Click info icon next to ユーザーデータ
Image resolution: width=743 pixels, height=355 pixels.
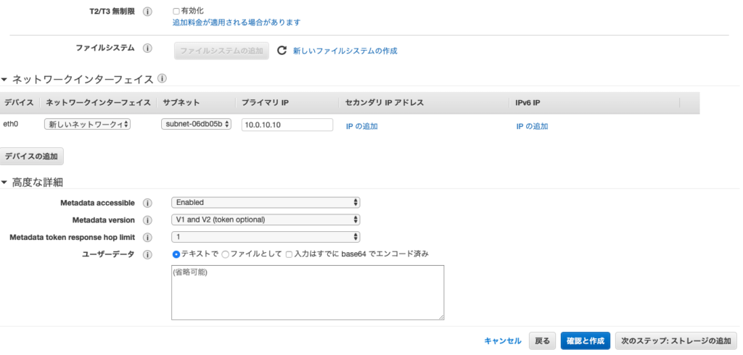pyautogui.click(x=148, y=254)
